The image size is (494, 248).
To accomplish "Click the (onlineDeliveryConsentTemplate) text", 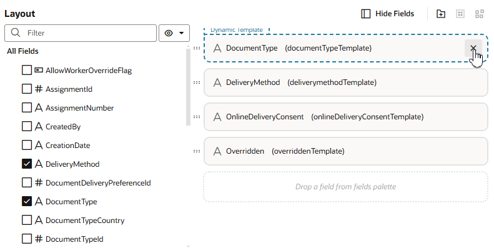I will [x=367, y=117].
